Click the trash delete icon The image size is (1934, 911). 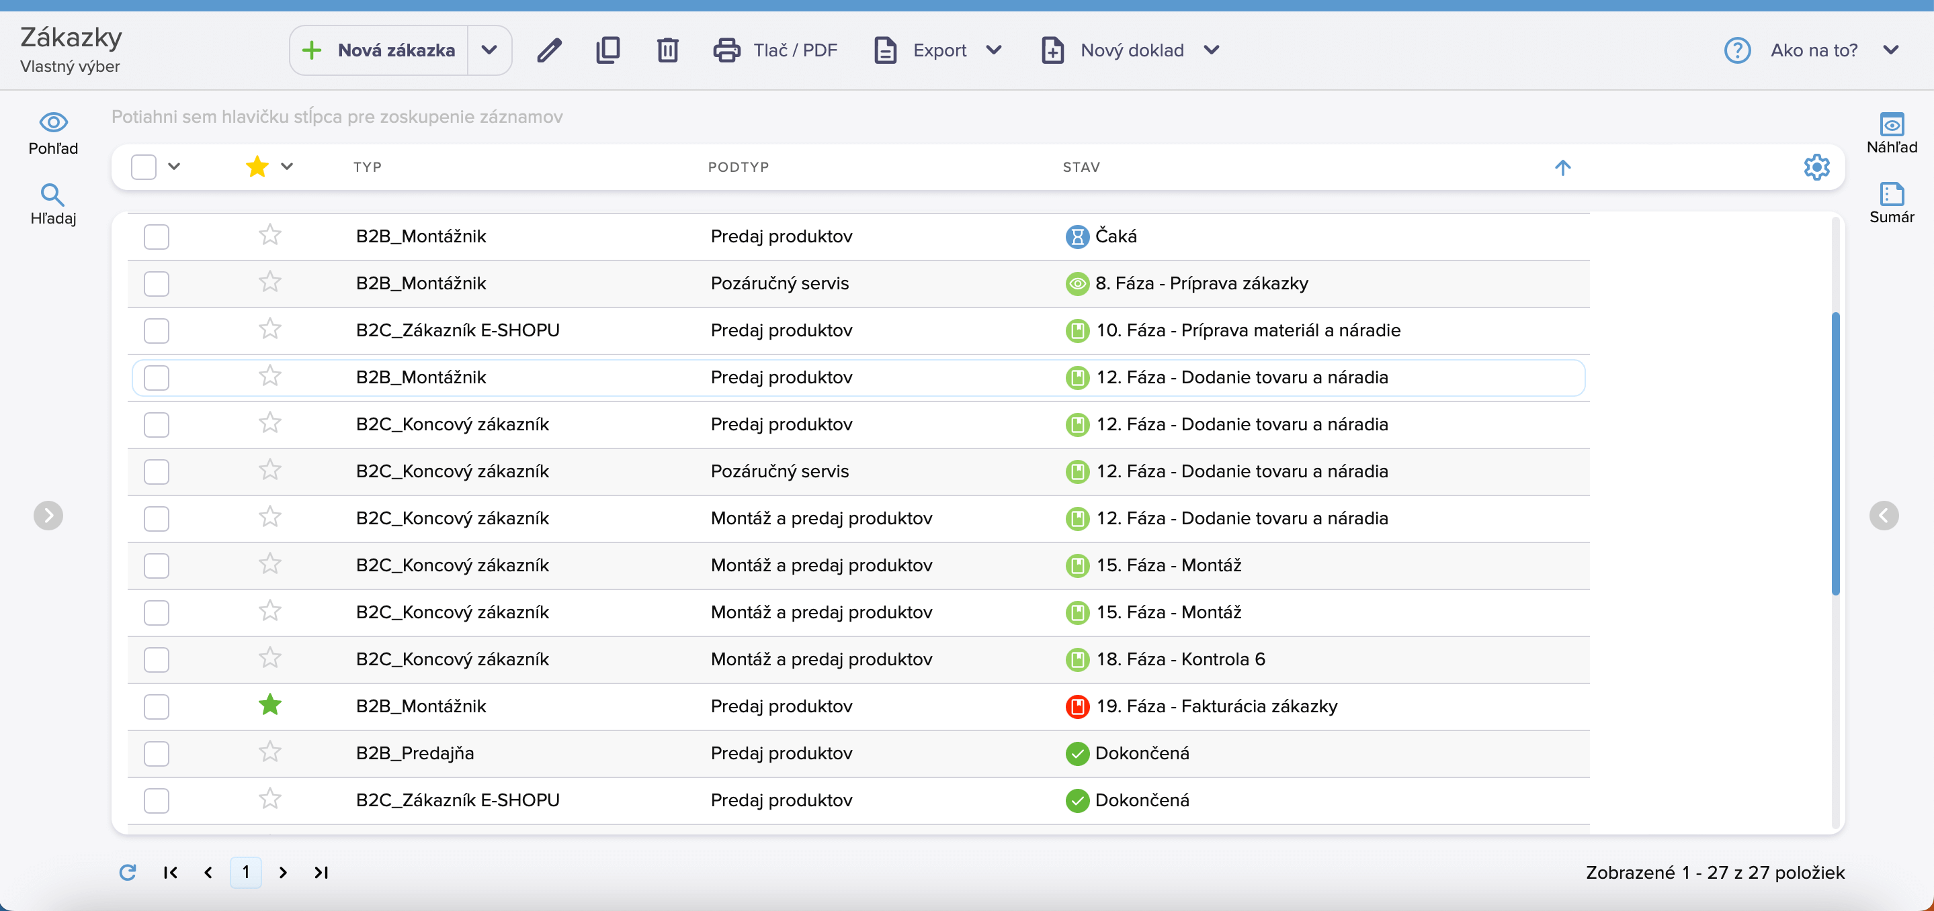tap(667, 50)
